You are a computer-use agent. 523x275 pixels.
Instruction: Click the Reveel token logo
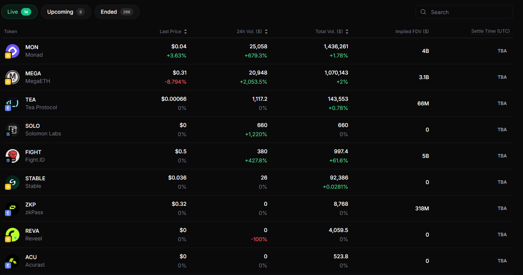click(x=12, y=234)
